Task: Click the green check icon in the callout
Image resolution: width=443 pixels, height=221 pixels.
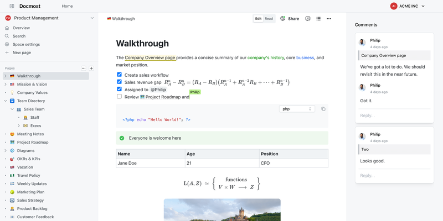Action: tap(122, 138)
